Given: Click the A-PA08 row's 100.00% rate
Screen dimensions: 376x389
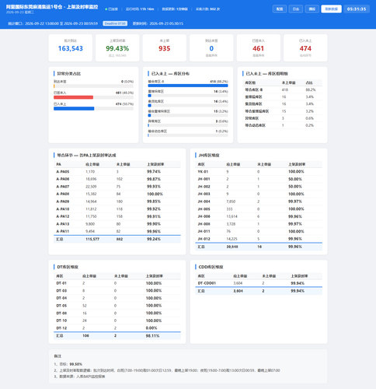Looking at the screenshot, I should pos(155,194).
